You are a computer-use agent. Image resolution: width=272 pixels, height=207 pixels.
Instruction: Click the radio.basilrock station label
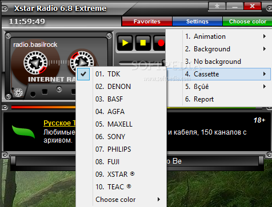pyautogui.click(x=35, y=44)
